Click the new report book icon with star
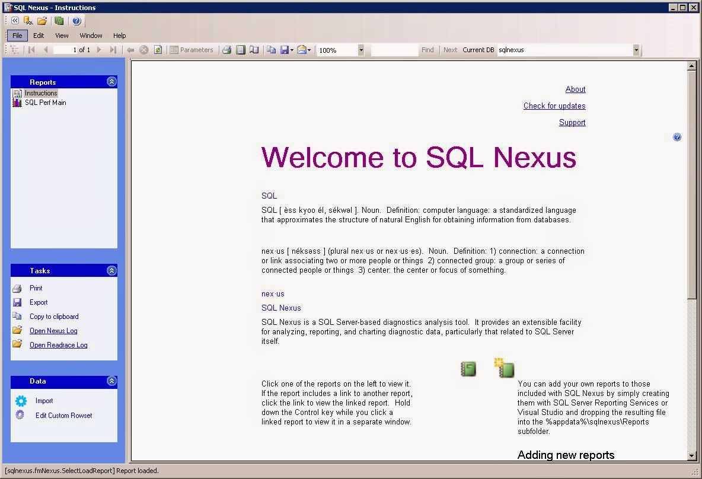The width and height of the screenshot is (702, 479). pos(505,368)
